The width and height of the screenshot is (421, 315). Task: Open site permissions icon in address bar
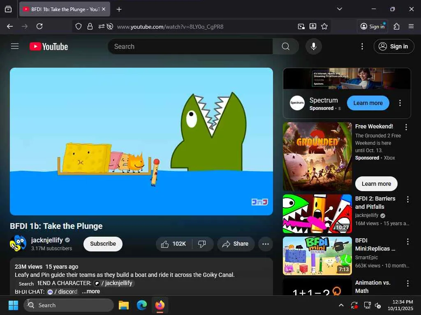pyautogui.click(x=101, y=26)
